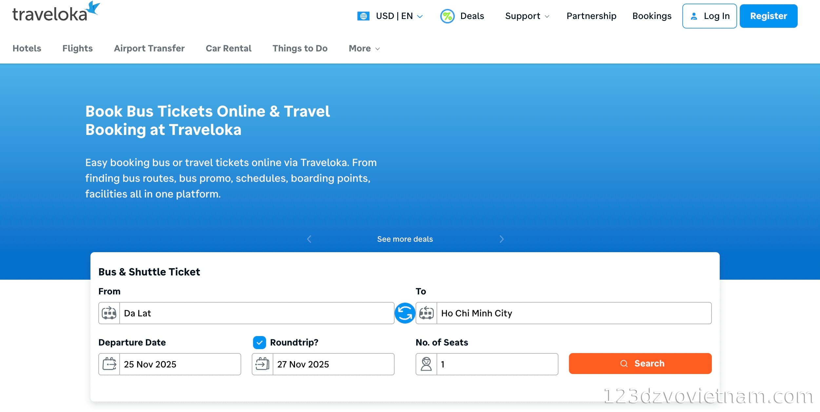Select Car Rental in navigation

228,48
